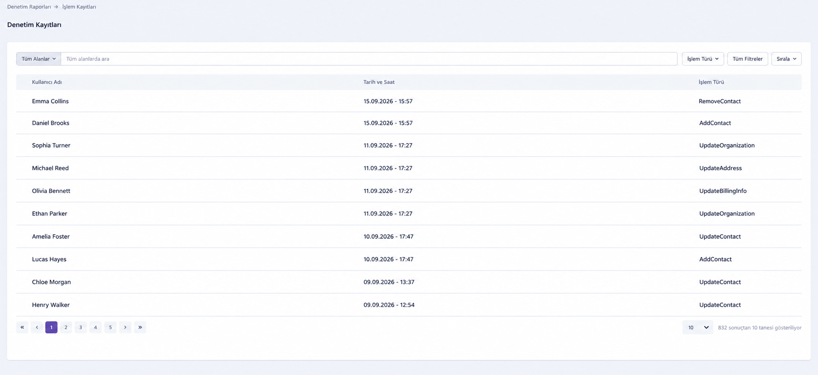Go to first page double-chevron icon

click(22, 327)
